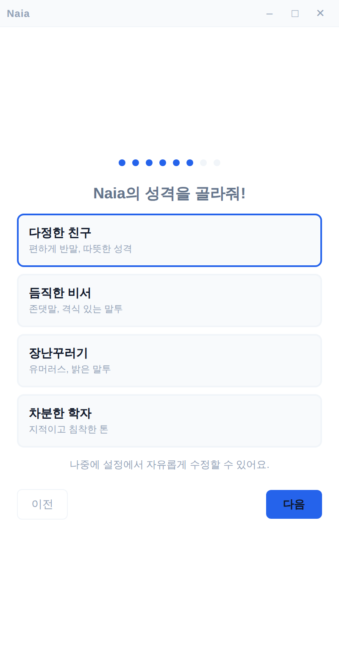
Task: Click the Naia title in the titlebar
Action: (18, 13)
